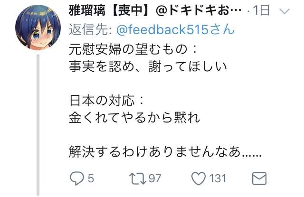
Task: Retweet this post using the arrows icon
Action: (138, 178)
